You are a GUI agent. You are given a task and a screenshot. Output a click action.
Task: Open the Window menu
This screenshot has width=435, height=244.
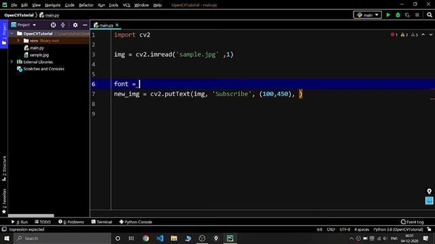tap(141, 5)
